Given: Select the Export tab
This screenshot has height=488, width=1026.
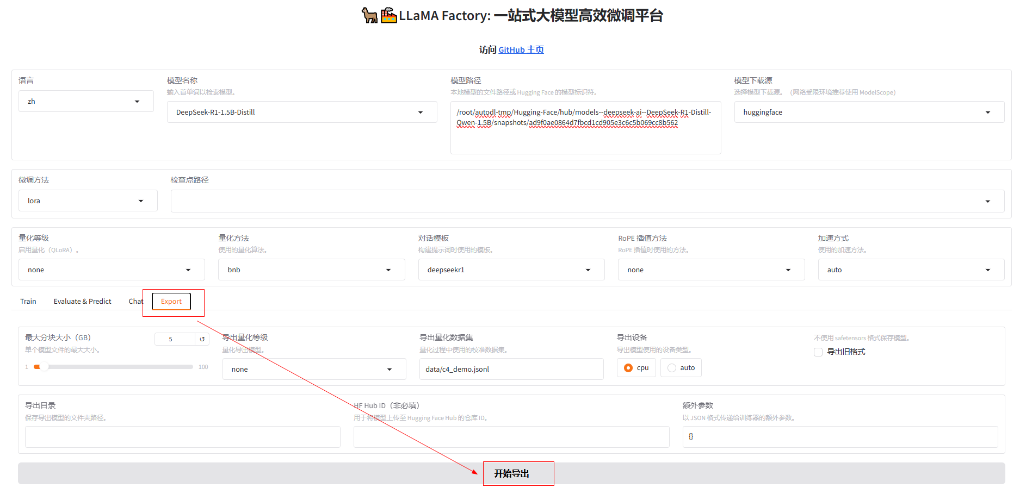Looking at the screenshot, I should pyautogui.click(x=171, y=301).
